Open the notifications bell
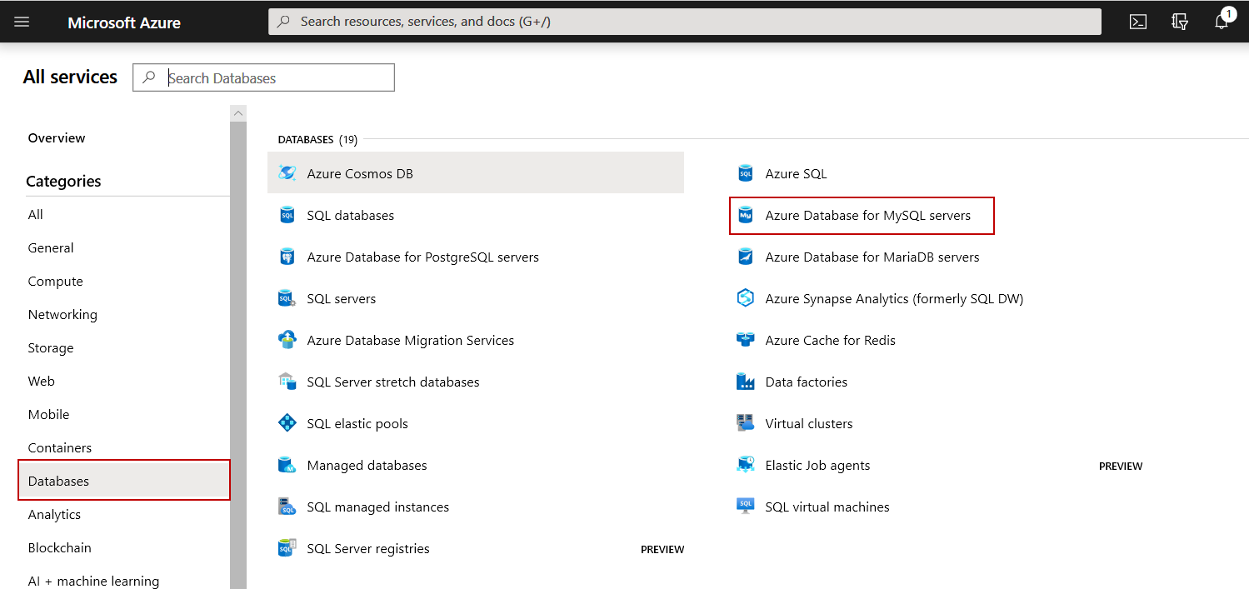Screen dimensions: 1249x589 click(1222, 22)
